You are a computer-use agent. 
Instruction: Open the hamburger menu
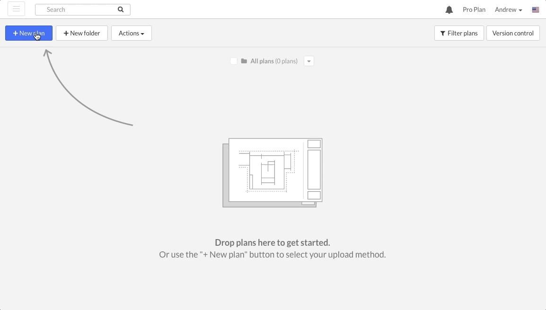pyautogui.click(x=17, y=9)
